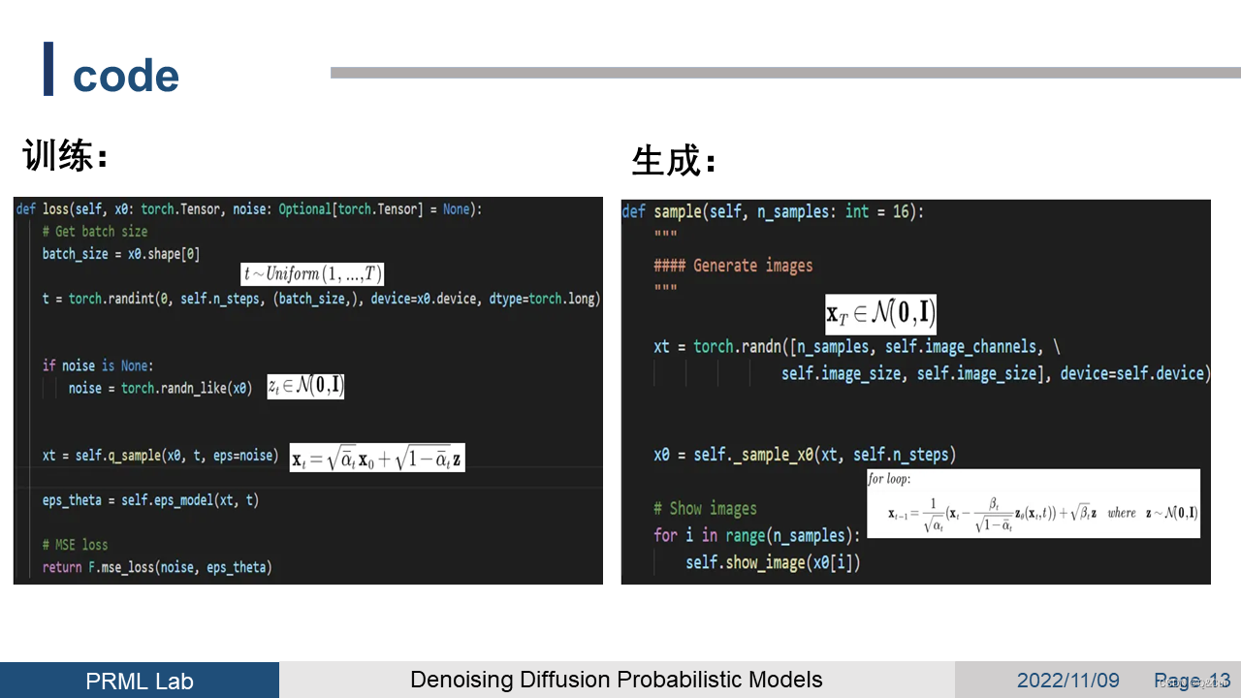Viewport: 1241px width, 698px height.
Task: Click the '#### Generate images' docstring line
Action: click(x=733, y=266)
